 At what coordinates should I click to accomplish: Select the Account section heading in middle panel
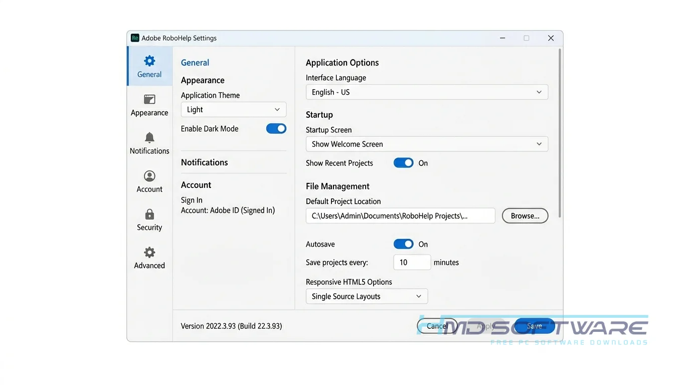click(196, 185)
